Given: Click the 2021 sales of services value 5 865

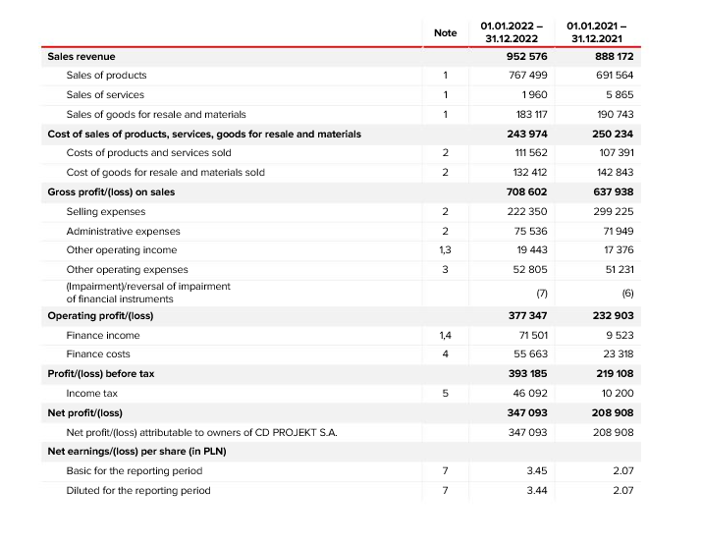Looking at the screenshot, I should (x=619, y=95).
